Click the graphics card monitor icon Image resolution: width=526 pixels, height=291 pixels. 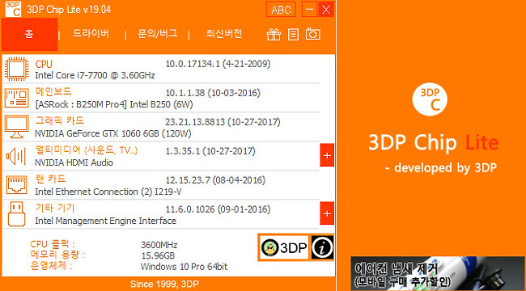point(16,127)
